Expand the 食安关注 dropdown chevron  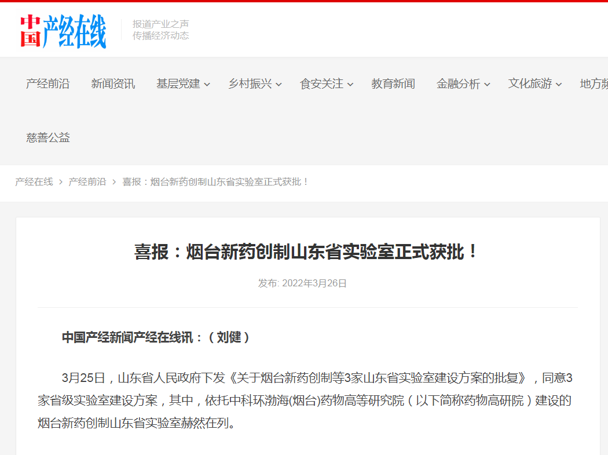point(350,85)
